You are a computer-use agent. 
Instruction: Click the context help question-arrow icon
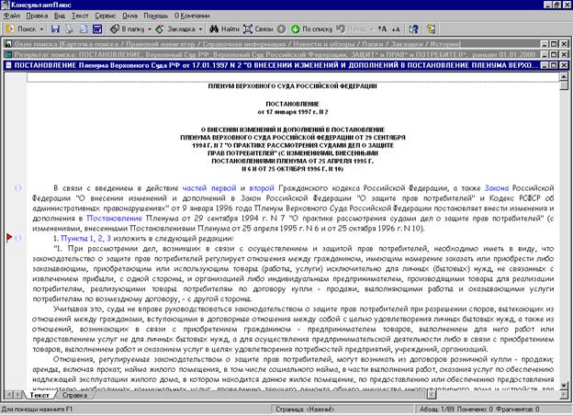413,28
